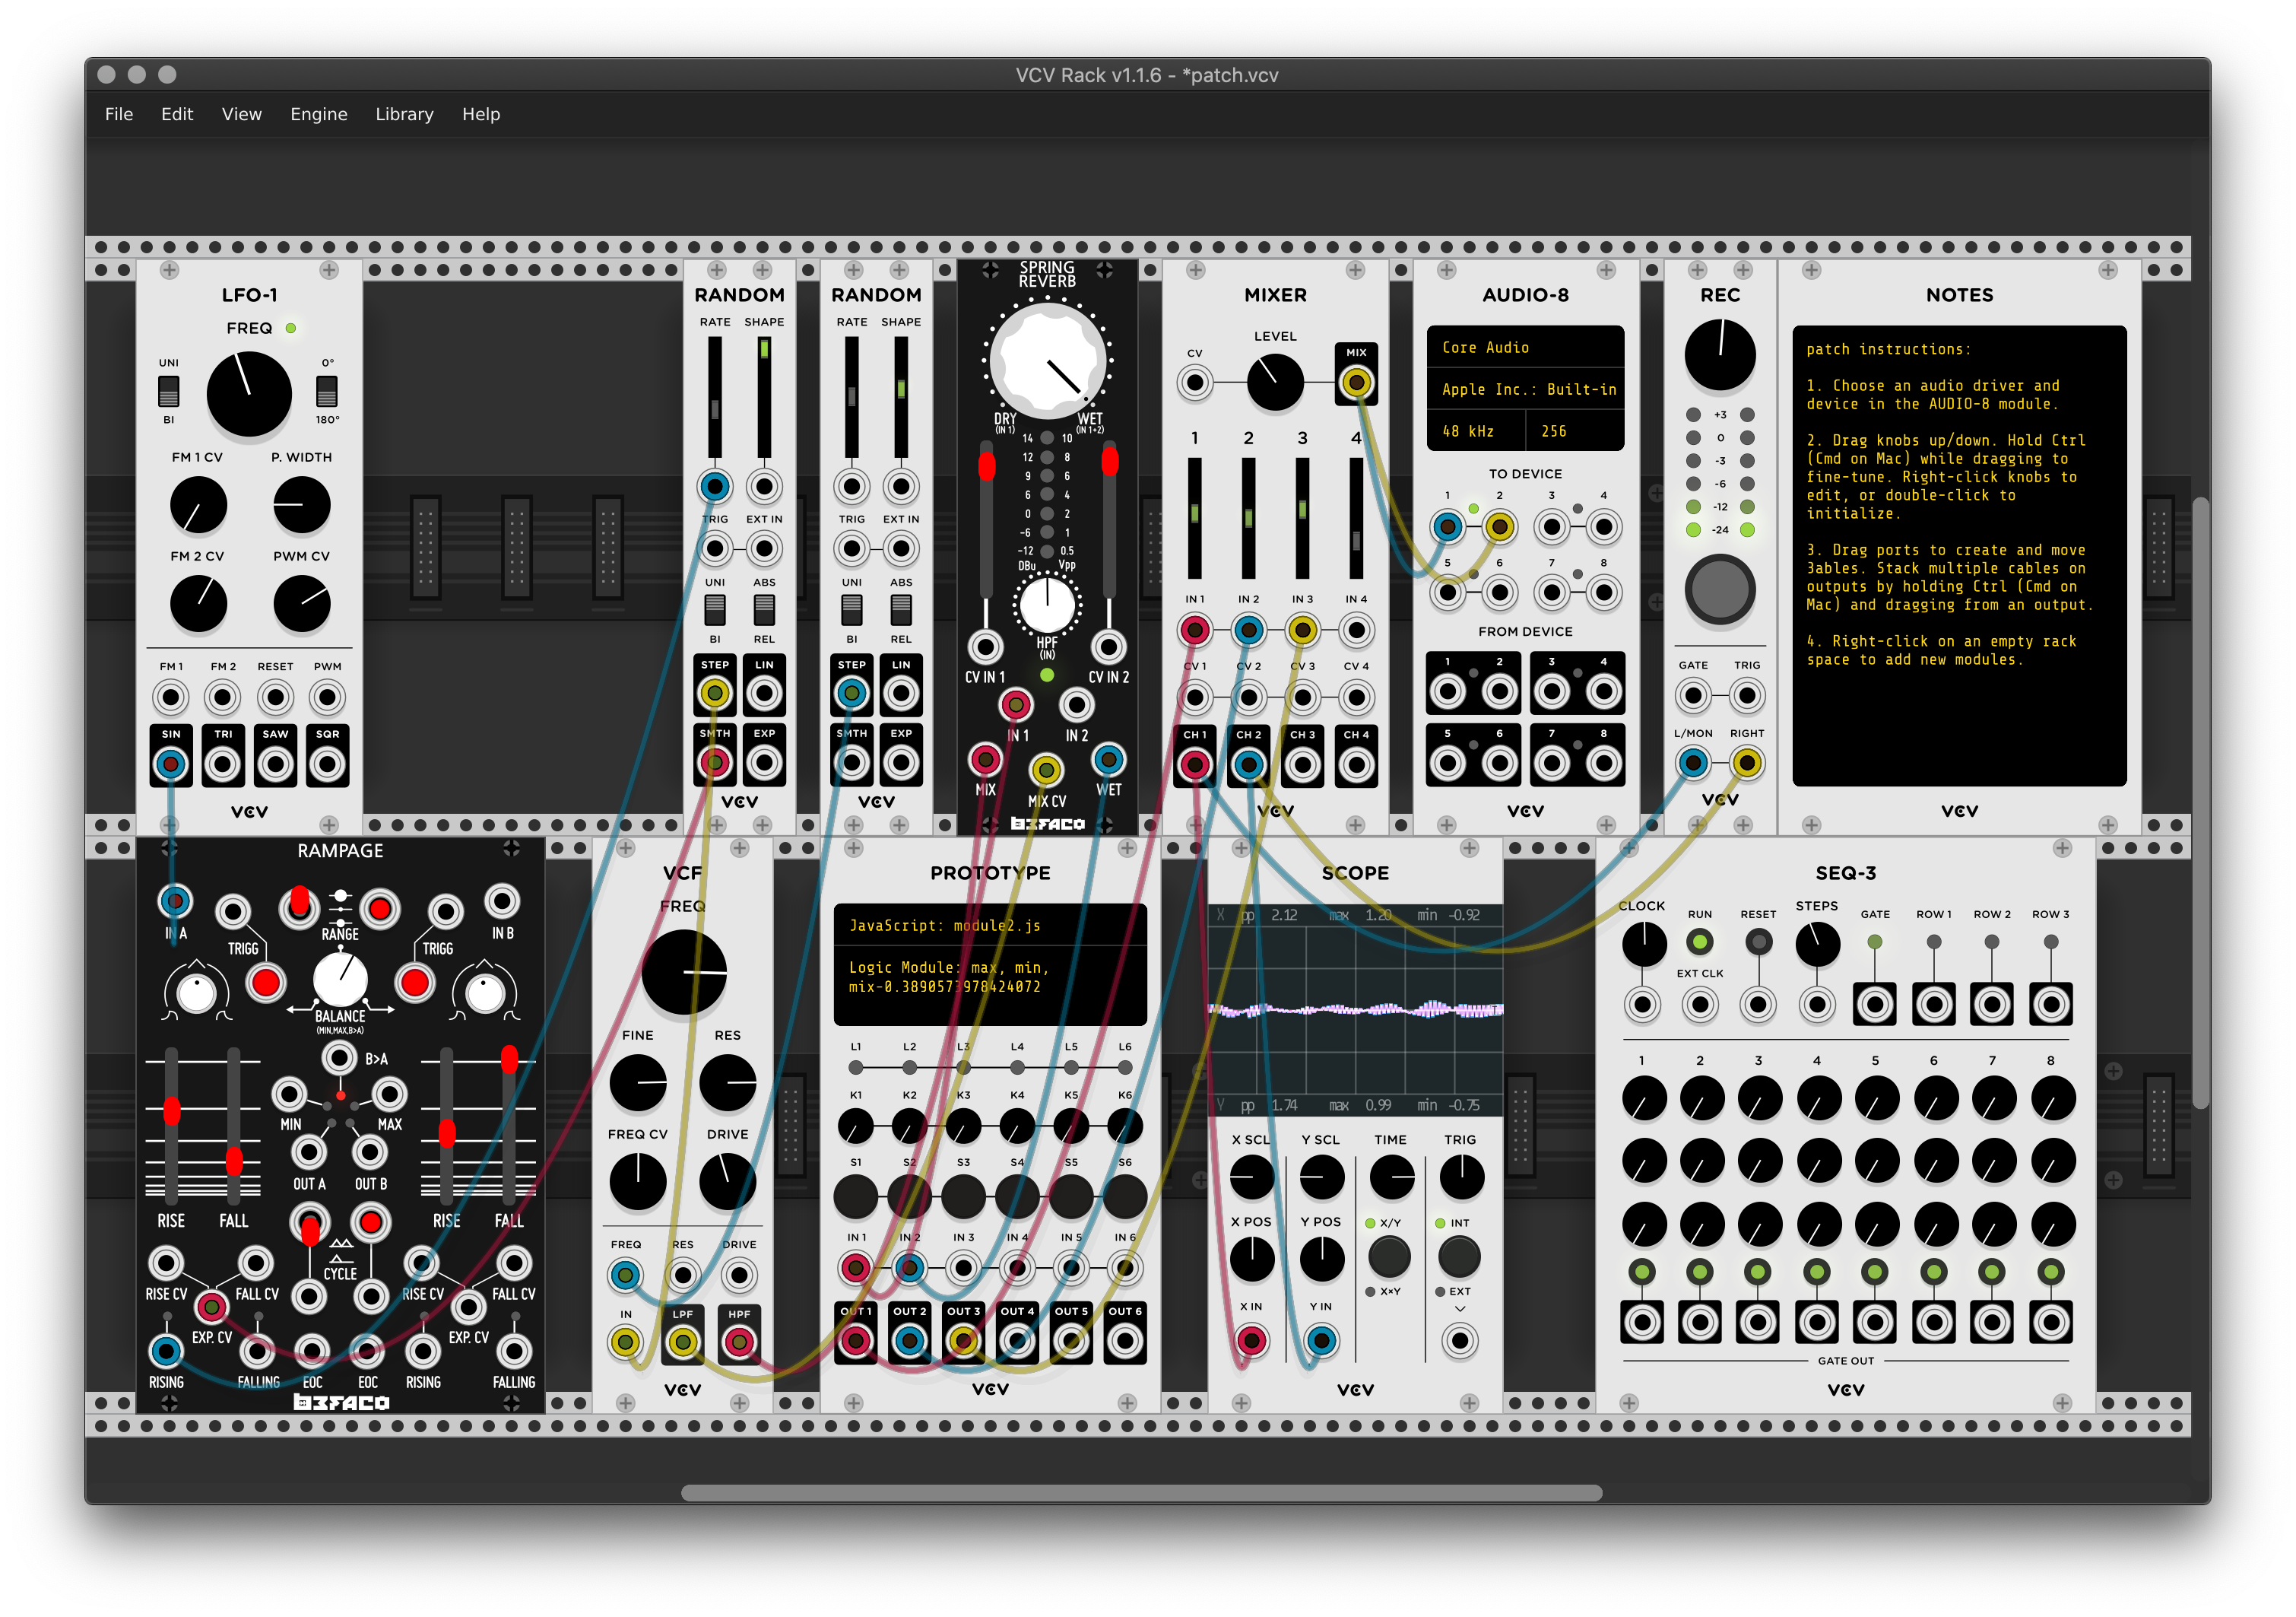Image resolution: width=2296 pixels, height=1617 pixels.
Task: Click the LFO-1 SAW output jack
Action: (x=275, y=765)
